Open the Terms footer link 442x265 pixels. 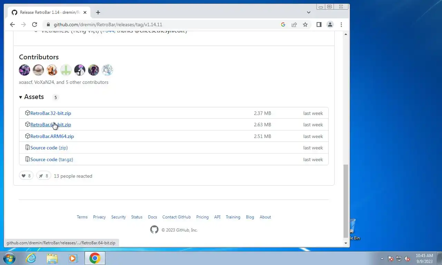click(82, 217)
